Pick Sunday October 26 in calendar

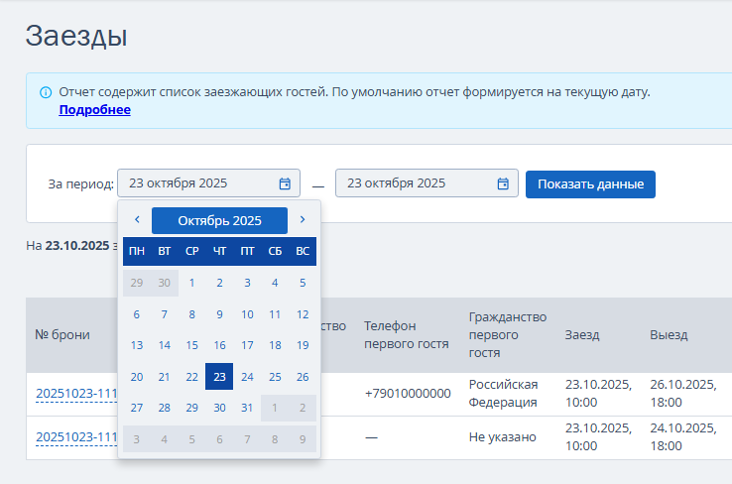tap(303, 377)
